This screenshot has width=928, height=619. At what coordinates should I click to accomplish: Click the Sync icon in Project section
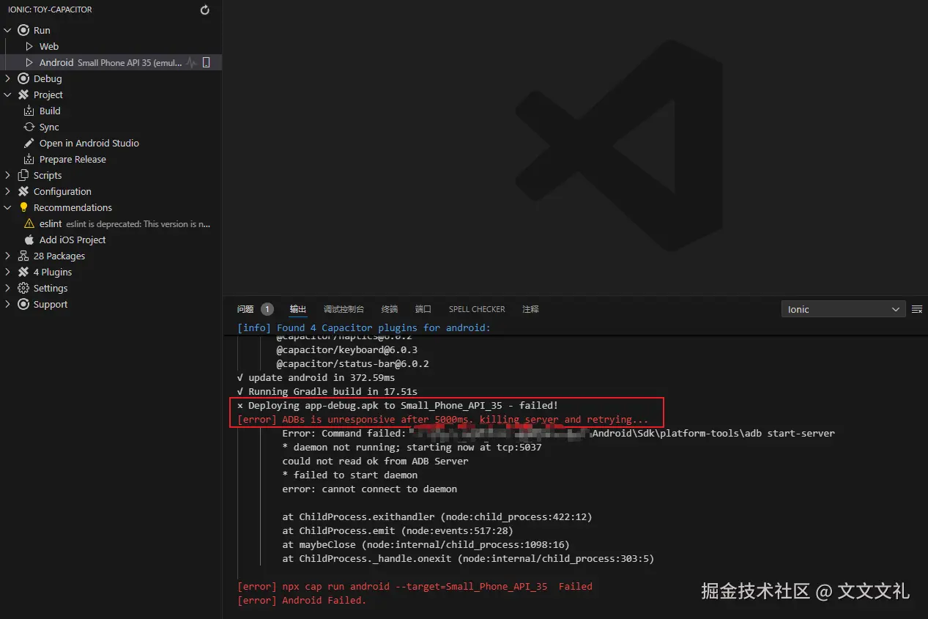pyautogui.click(x=29, y=127)
